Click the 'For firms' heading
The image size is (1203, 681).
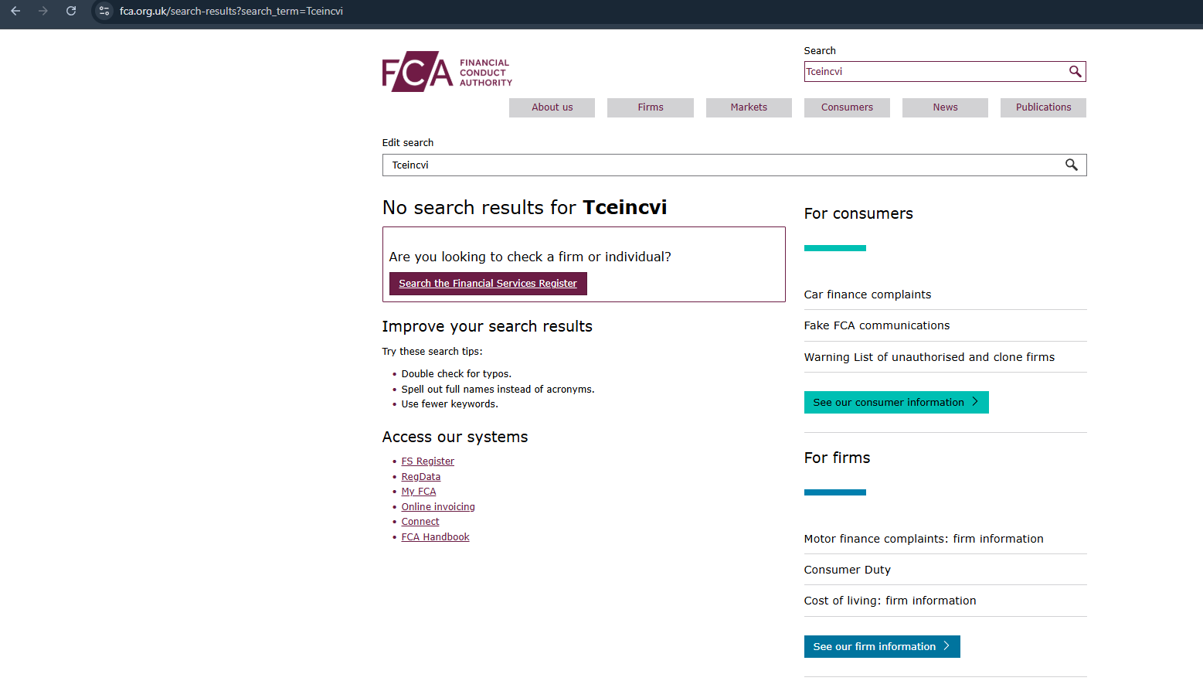pyautogui.click(x=837, y=458)
